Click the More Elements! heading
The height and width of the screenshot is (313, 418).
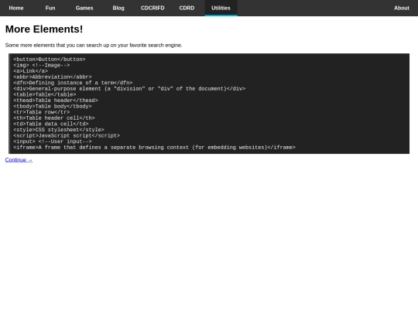coord(44,29)
